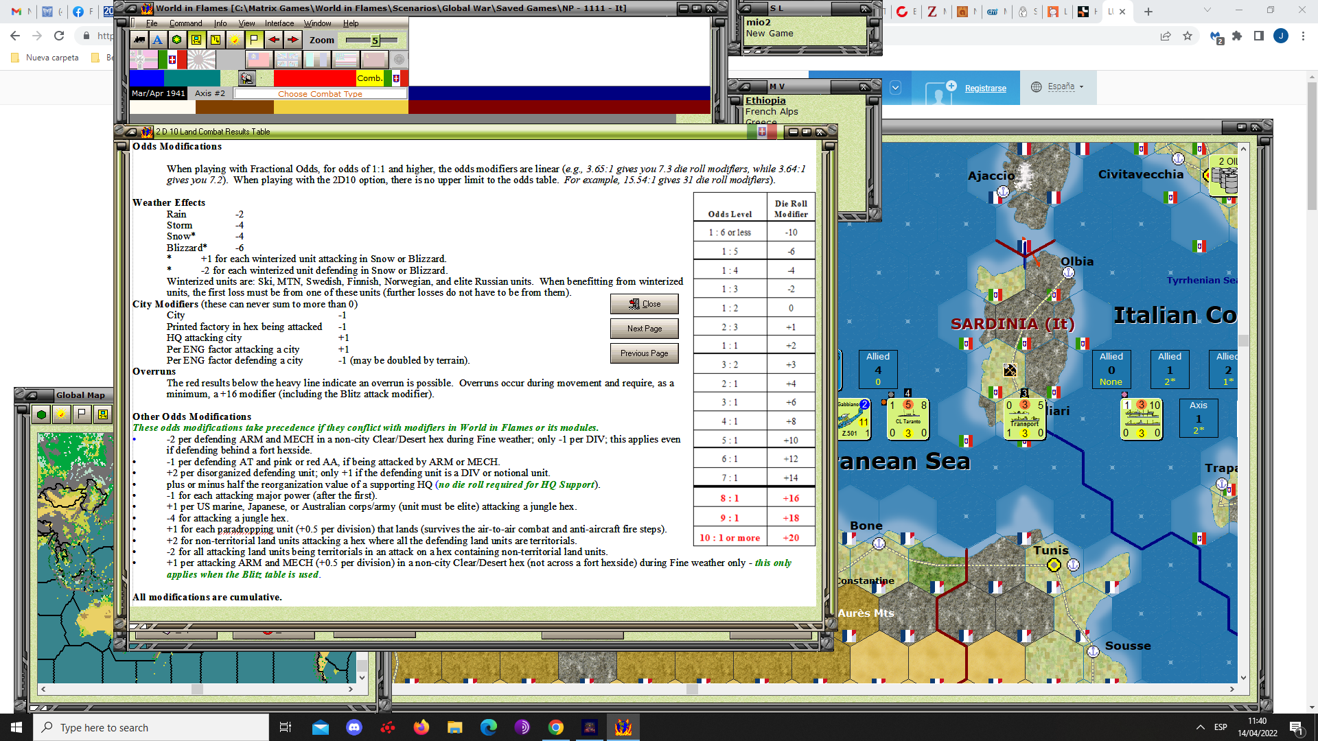The width and height of the screenshot is (1318, 741).
Task: Open Chrome tab search dropdown arrow
Action: click(x=1207, y=11)
